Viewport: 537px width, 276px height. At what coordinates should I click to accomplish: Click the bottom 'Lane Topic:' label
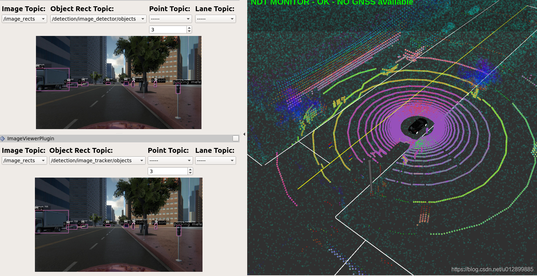point(215,150)
